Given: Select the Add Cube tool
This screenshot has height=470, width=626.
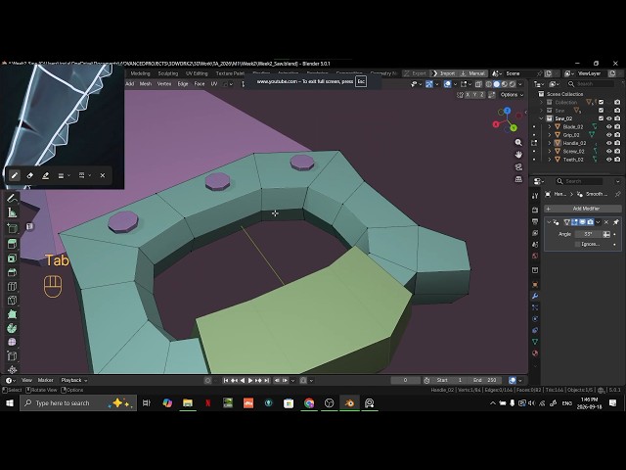Looking at the screenshot, I should (12, 228).
